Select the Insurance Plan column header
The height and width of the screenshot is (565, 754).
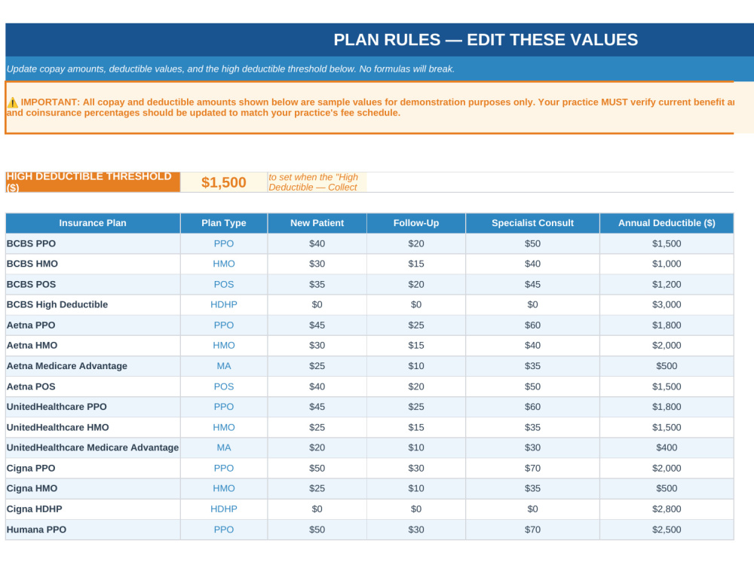[93, 223]
